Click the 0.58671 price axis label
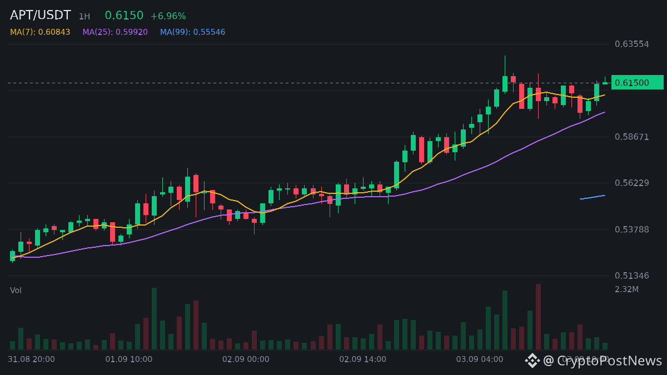667x375 pixels. point(632,137)
